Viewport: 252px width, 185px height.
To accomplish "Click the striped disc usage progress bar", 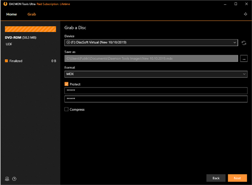I will point(31,29).
